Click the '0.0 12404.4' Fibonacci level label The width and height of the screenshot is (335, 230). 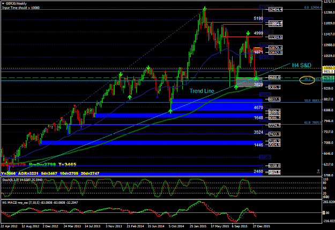tap(313, 8)
